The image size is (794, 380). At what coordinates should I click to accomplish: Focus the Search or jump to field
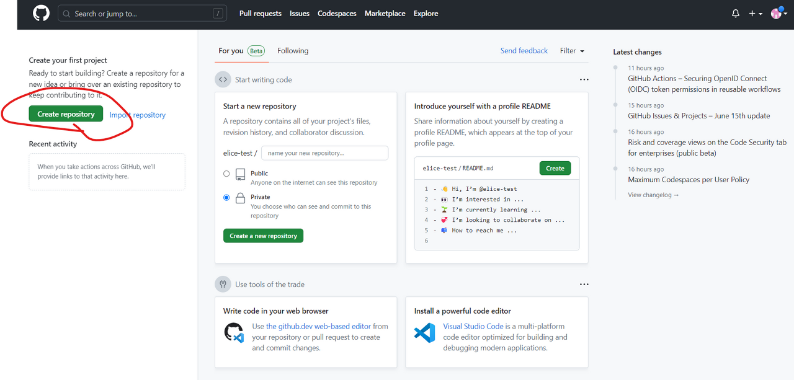coord(142,13)
